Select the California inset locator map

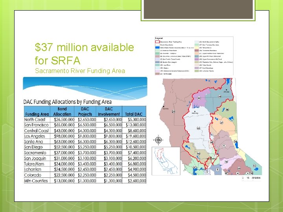tap(166, 161)
